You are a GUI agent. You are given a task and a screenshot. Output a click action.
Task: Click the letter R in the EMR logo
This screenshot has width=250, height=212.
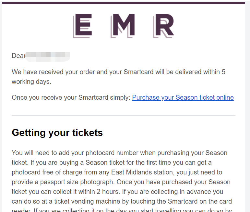(x=163, y=26)
